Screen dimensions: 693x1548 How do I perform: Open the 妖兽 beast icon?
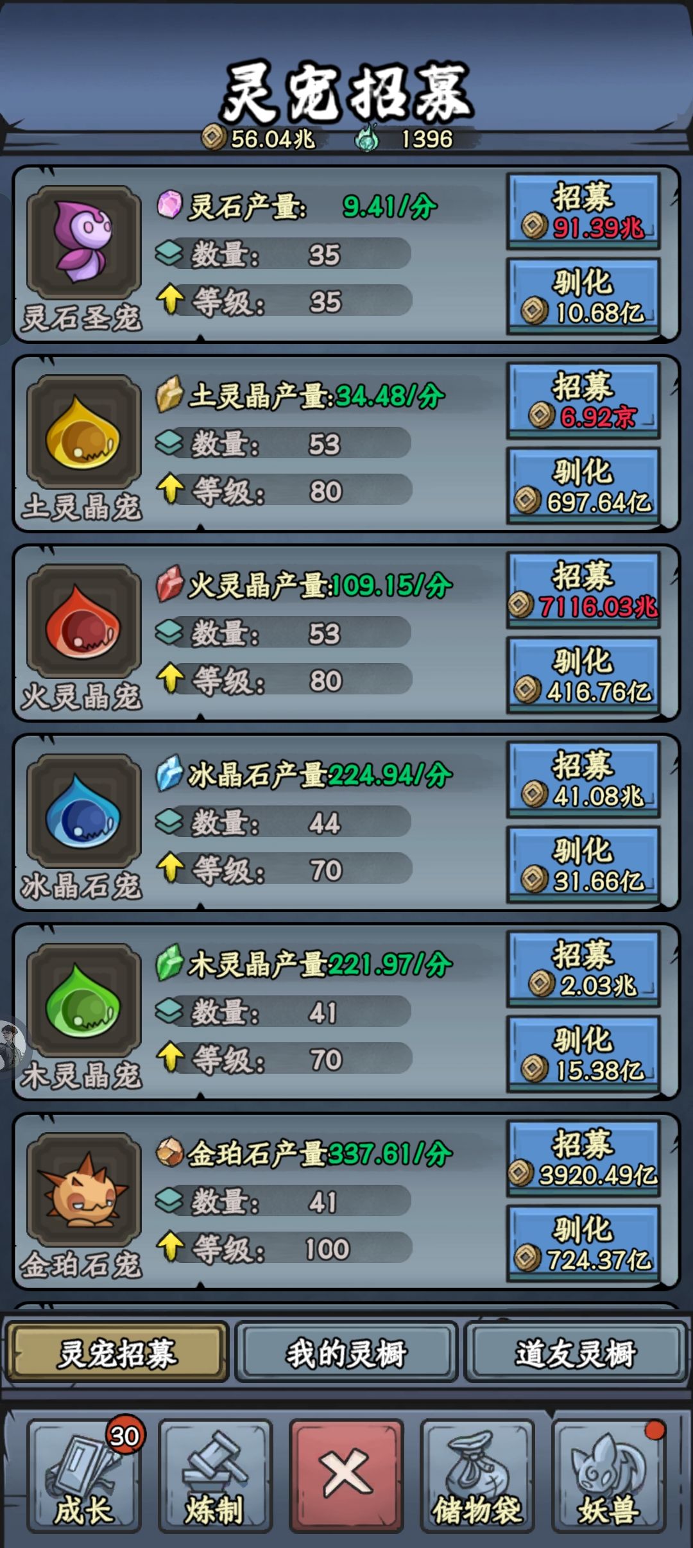608,1476
